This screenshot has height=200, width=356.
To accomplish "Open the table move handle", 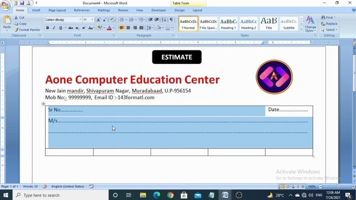I will click(43, 104).
